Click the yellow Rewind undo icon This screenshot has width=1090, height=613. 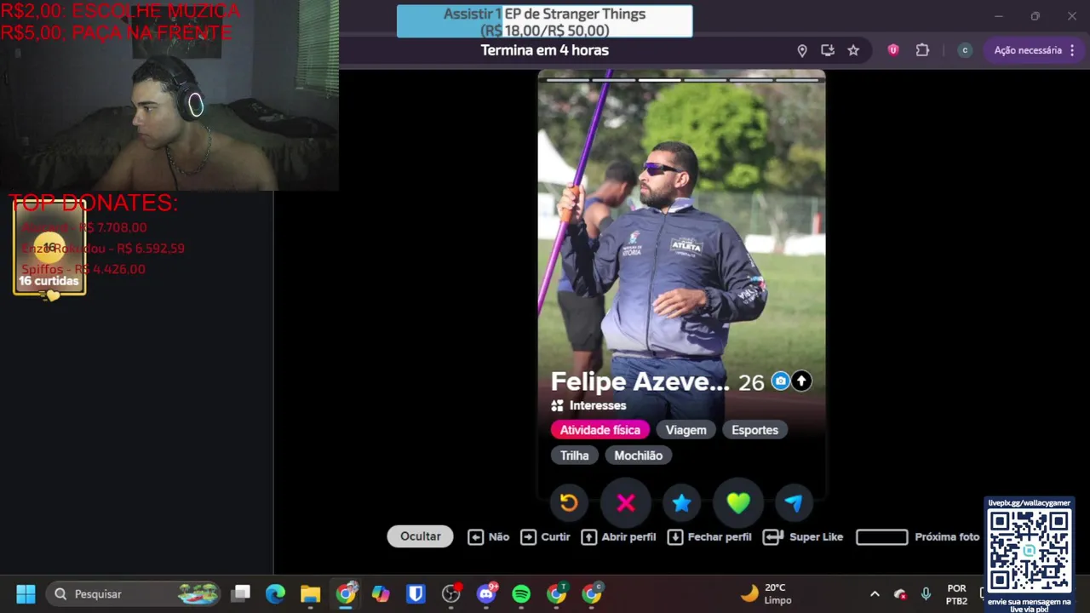point(569,503)
